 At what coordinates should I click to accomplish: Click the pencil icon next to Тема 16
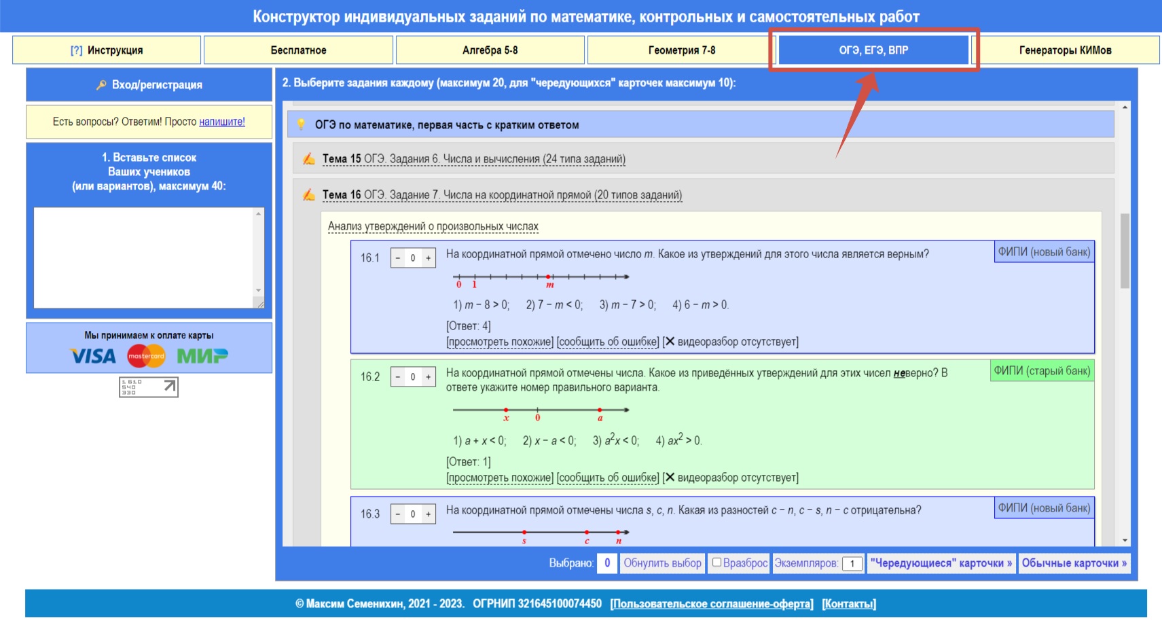click(309, 195)
